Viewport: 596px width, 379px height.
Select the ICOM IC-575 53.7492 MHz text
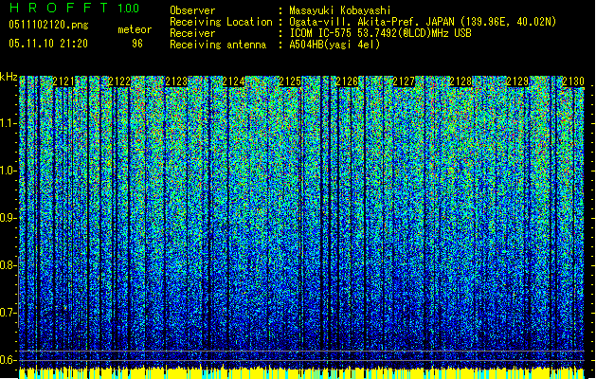380,33
